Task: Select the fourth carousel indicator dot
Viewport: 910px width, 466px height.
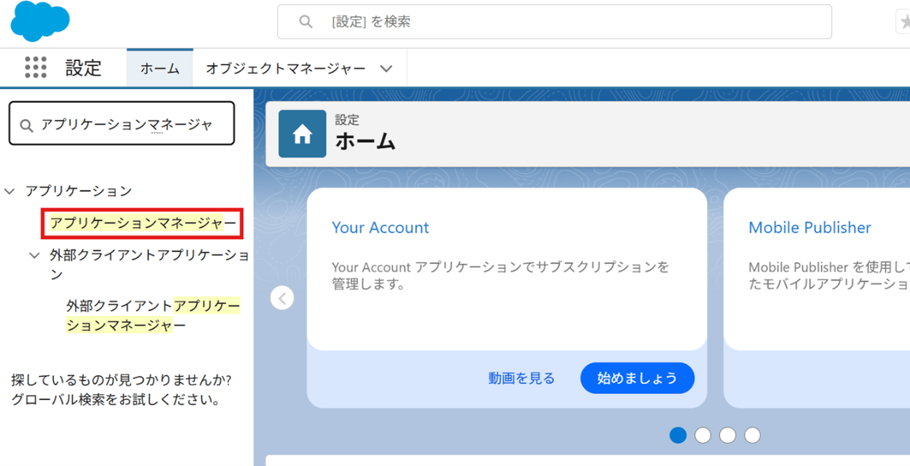Action: click(x=752, y=435)
